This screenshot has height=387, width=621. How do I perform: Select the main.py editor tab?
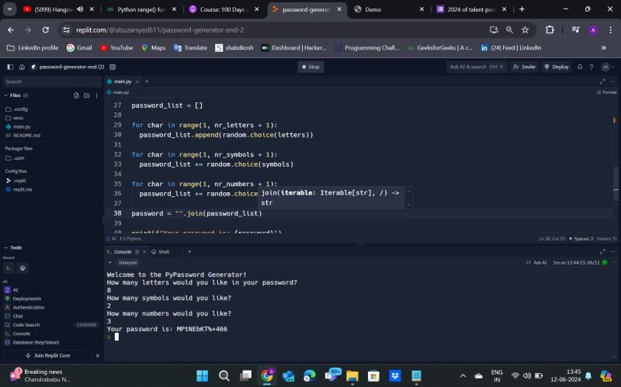(x=122, y=81)
